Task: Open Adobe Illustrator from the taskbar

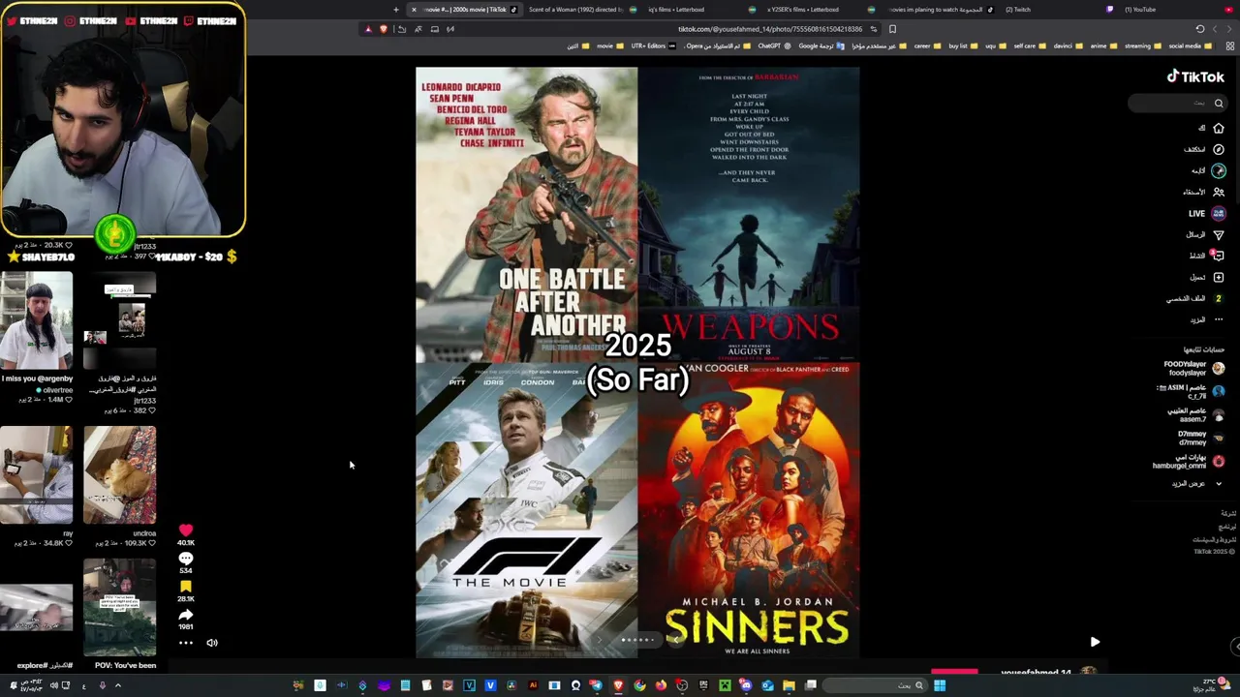Action: click(x=533, y=685)
